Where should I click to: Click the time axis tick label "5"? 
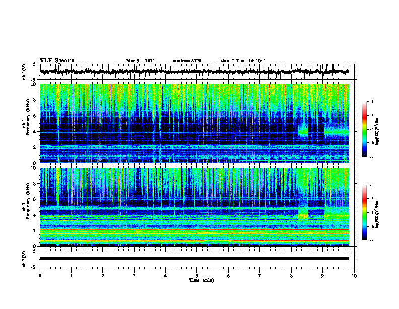tap(197, 276)
